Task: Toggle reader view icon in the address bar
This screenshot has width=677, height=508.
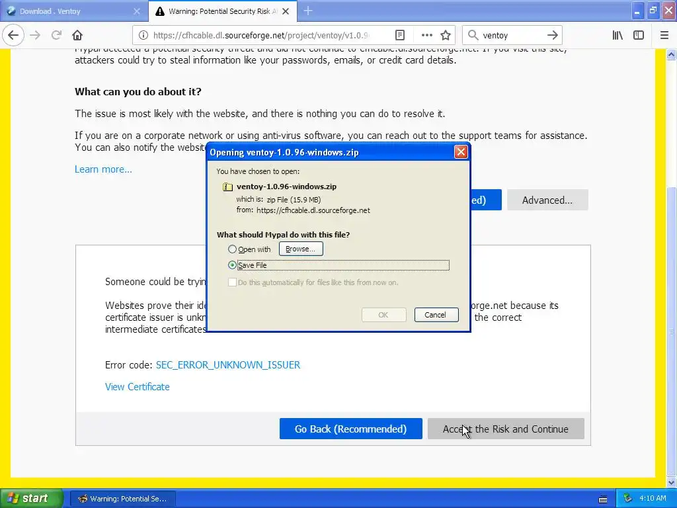Action: coord(400,35)
